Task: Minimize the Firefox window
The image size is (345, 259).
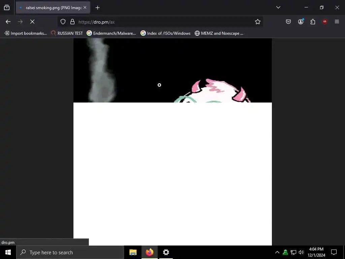Action: tap(306, 7)
